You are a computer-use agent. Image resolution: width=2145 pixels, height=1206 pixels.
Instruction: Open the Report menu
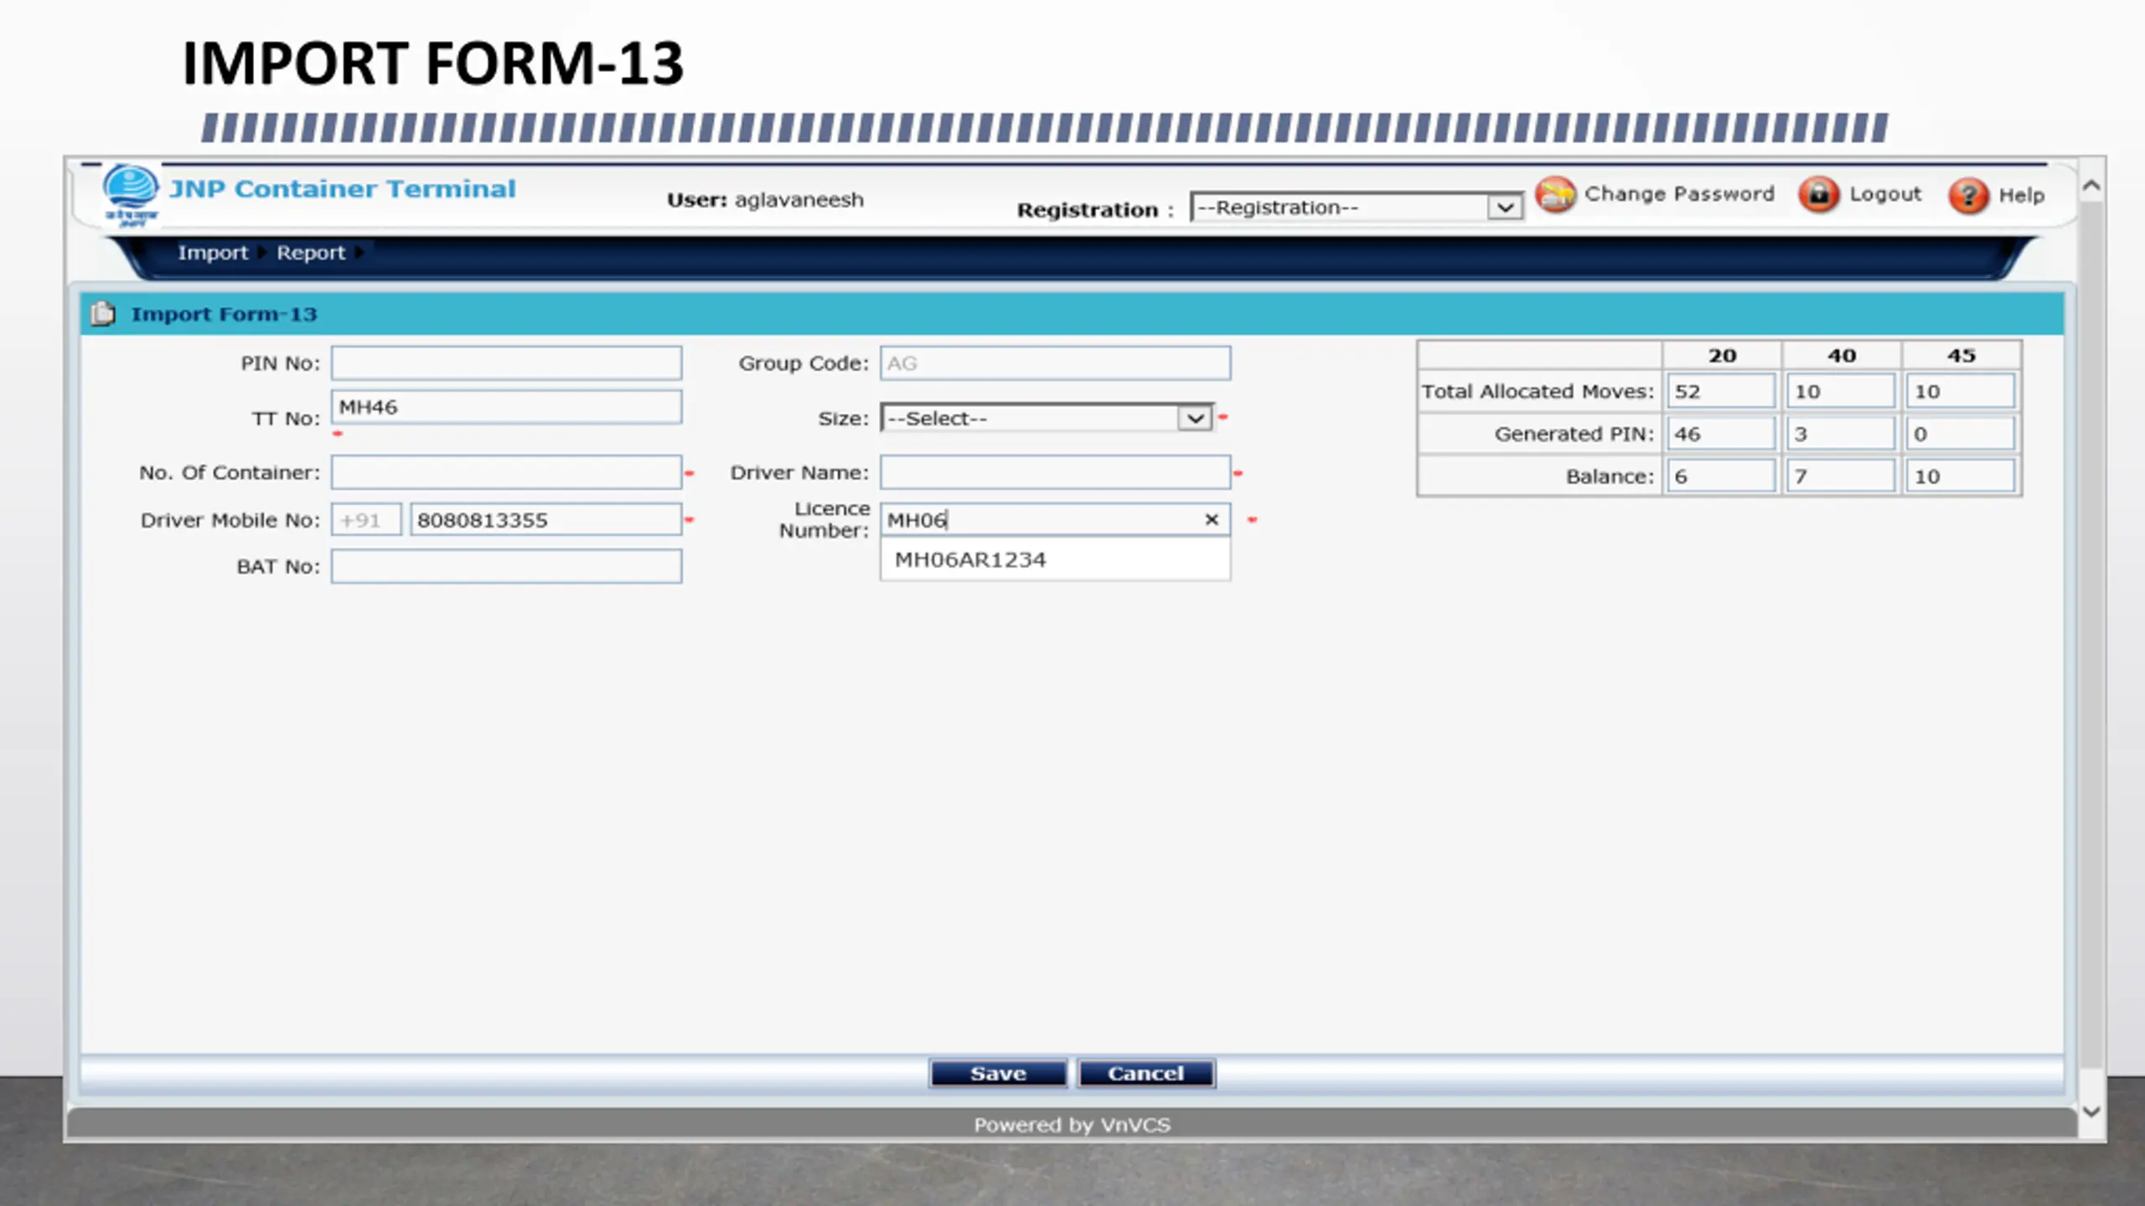(x=311, y=253)
